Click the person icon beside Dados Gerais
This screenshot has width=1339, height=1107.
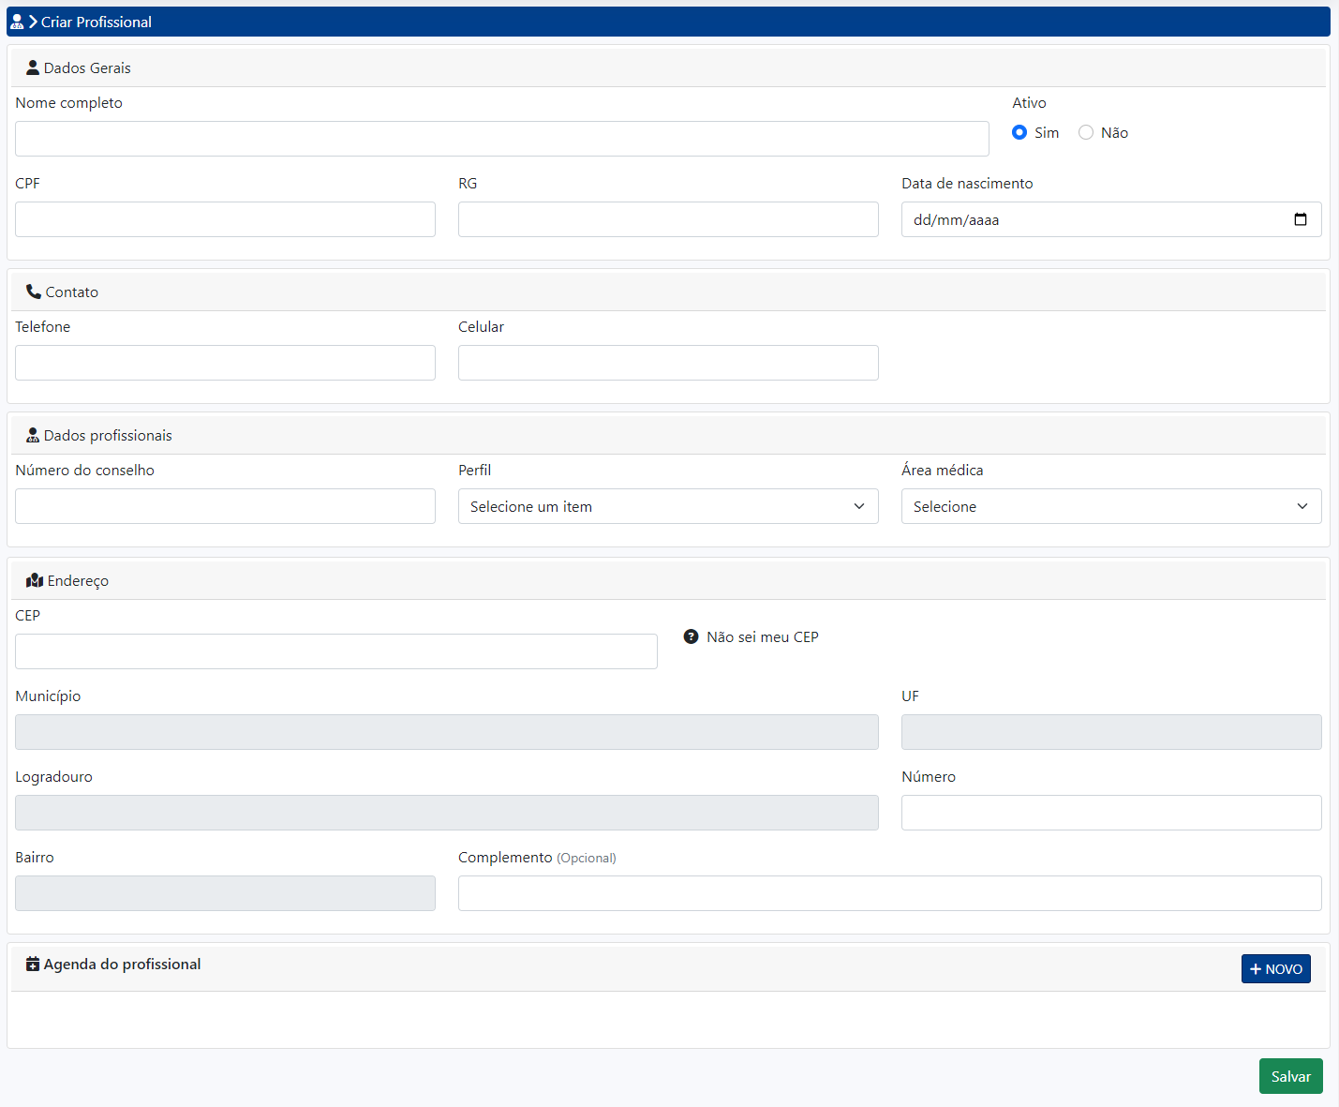pos(33,67)
